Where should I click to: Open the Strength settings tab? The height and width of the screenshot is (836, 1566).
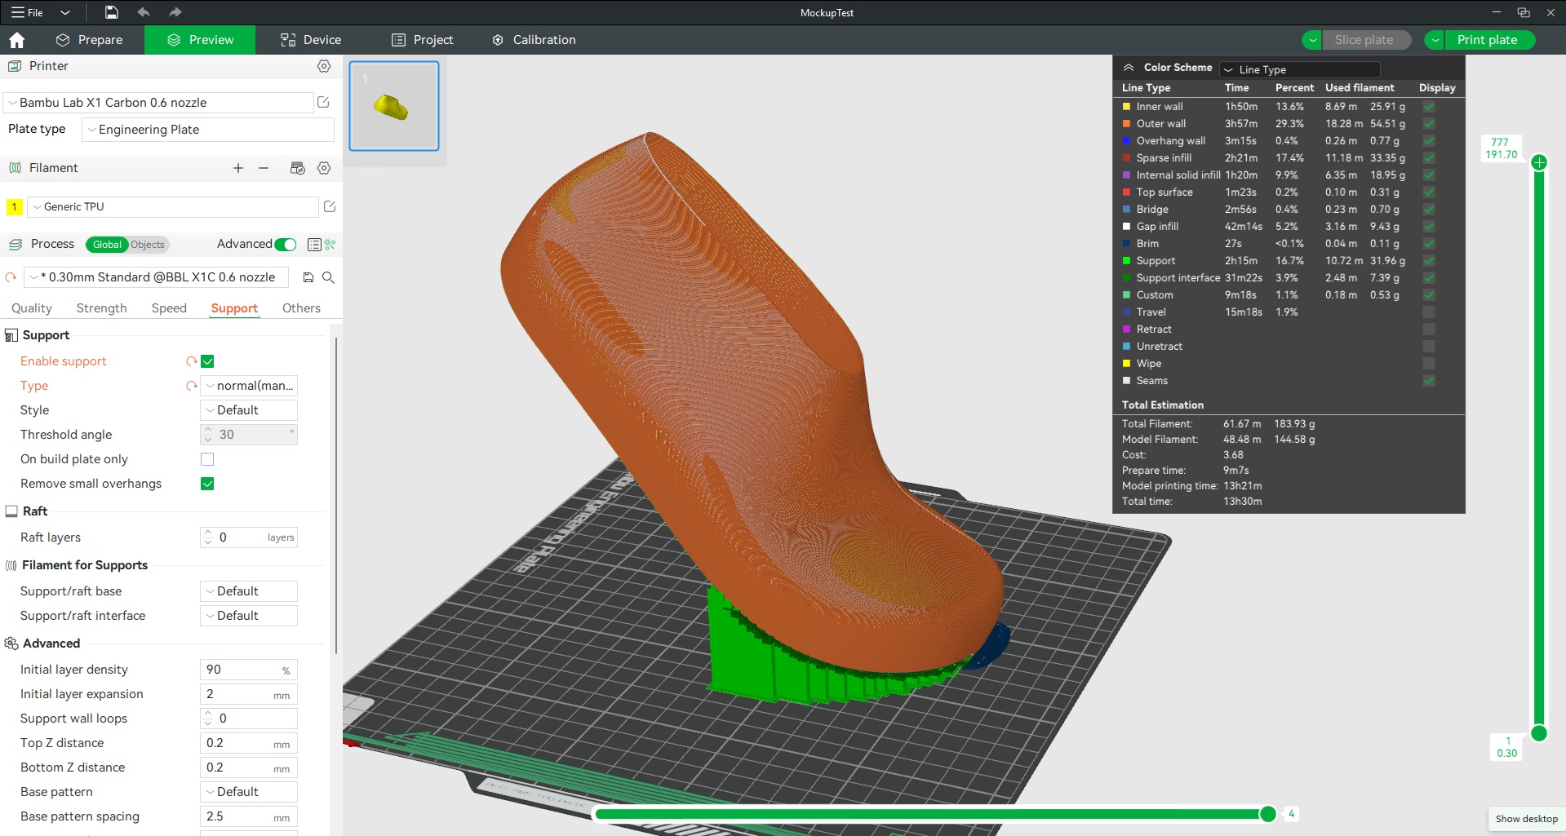[x=101, y=307]
